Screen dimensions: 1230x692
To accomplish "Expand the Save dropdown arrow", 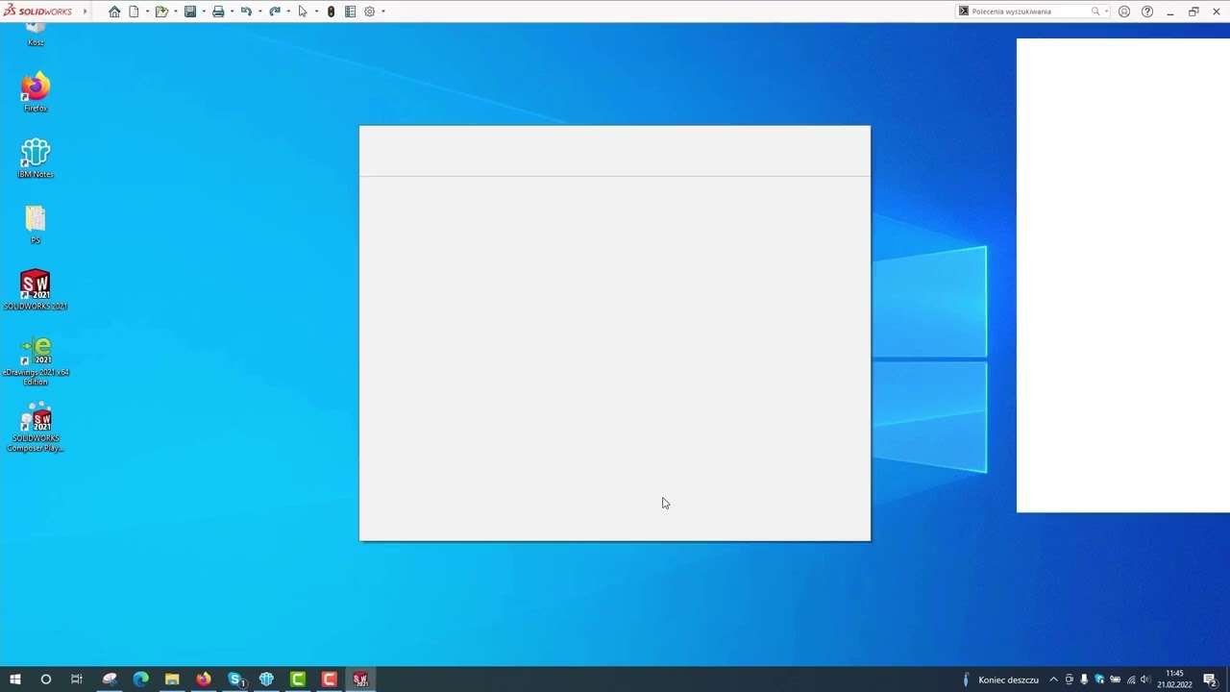I will coord(204,12).
